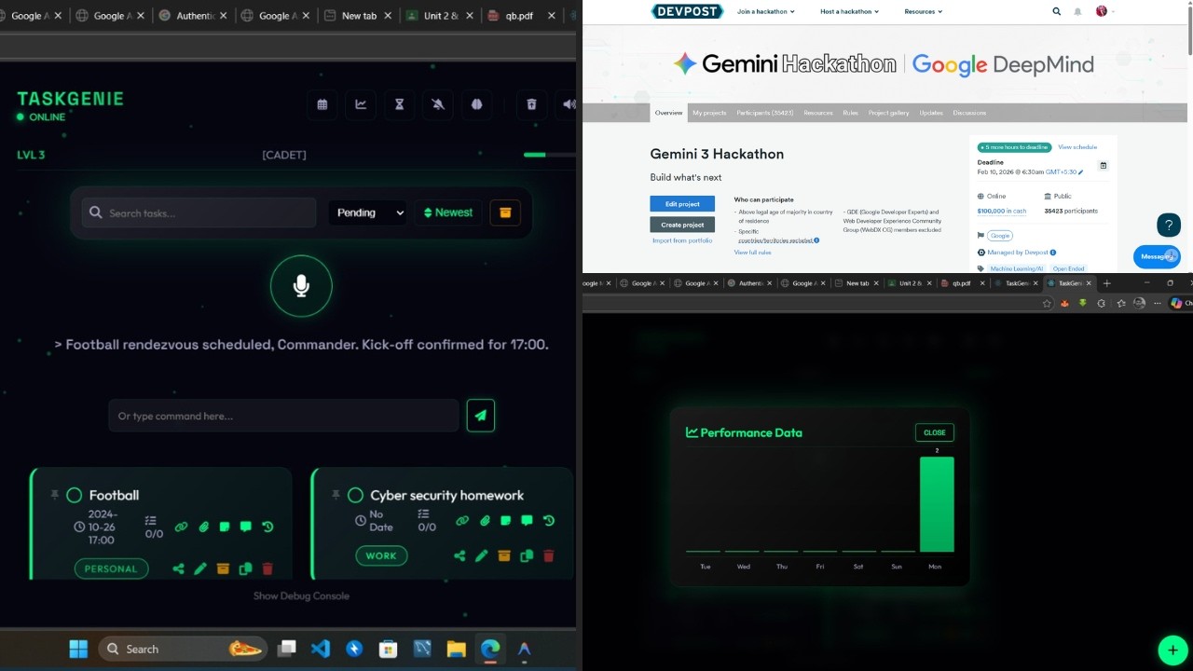Show archived tasks with orange box button

click(x=505, y=212)
